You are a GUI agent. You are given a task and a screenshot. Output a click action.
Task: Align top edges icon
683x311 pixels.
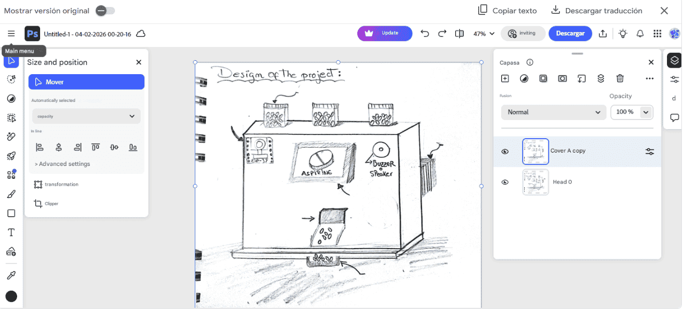pyautogui.click(x=96, y=147)
